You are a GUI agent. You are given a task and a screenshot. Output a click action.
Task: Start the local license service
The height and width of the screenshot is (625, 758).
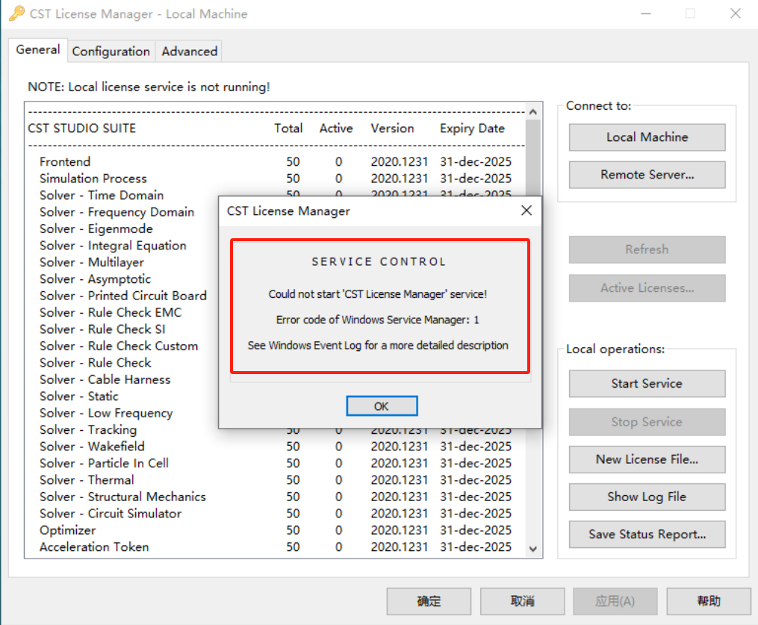pos(647,384)
